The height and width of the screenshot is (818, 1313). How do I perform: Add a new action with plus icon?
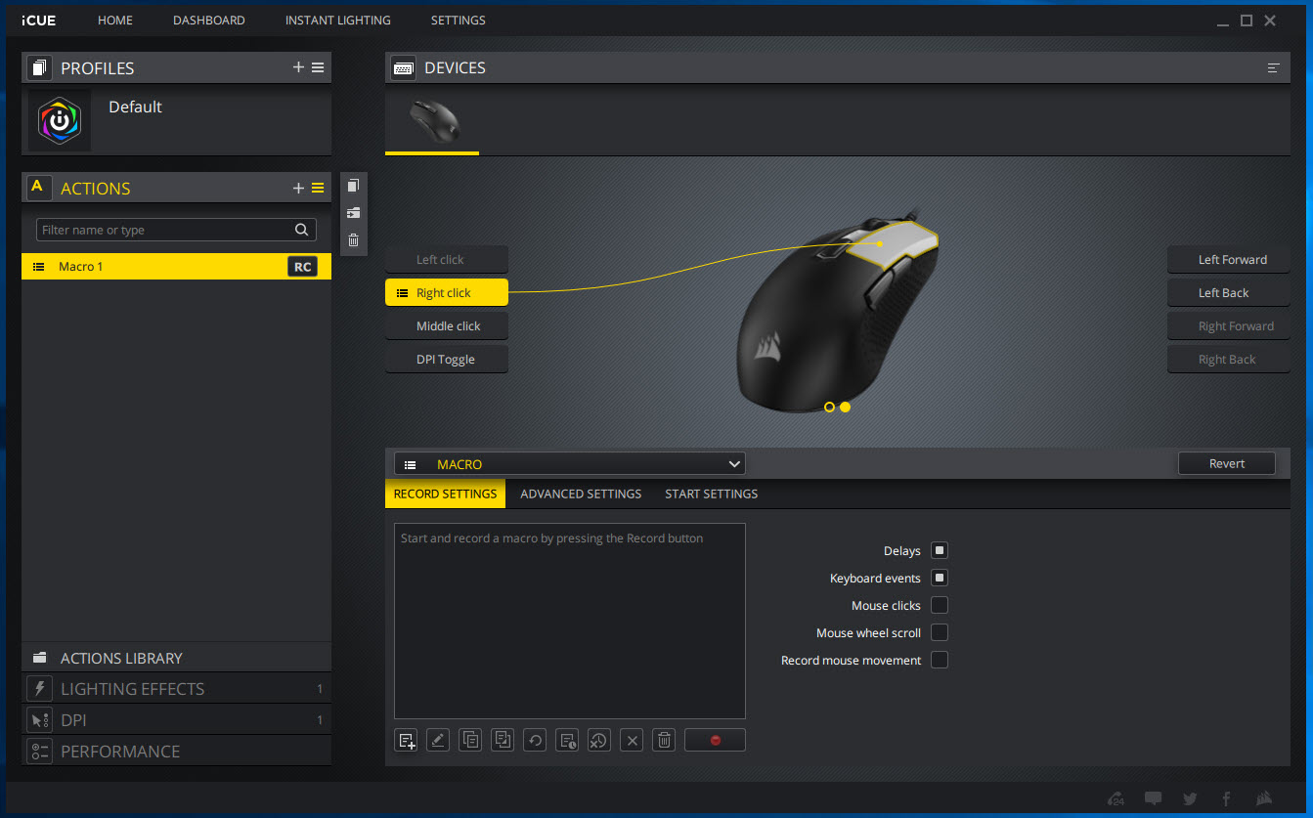point(298,189)
